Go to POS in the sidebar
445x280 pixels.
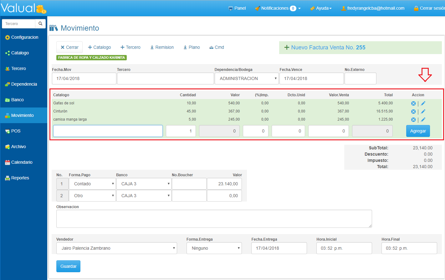(x=16, y=131)
